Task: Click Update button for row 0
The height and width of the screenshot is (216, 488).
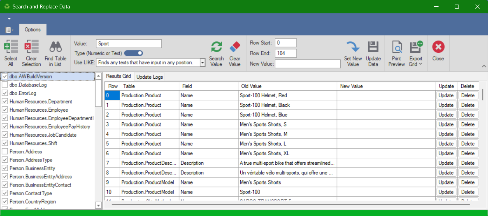Action: pos(446,96)
